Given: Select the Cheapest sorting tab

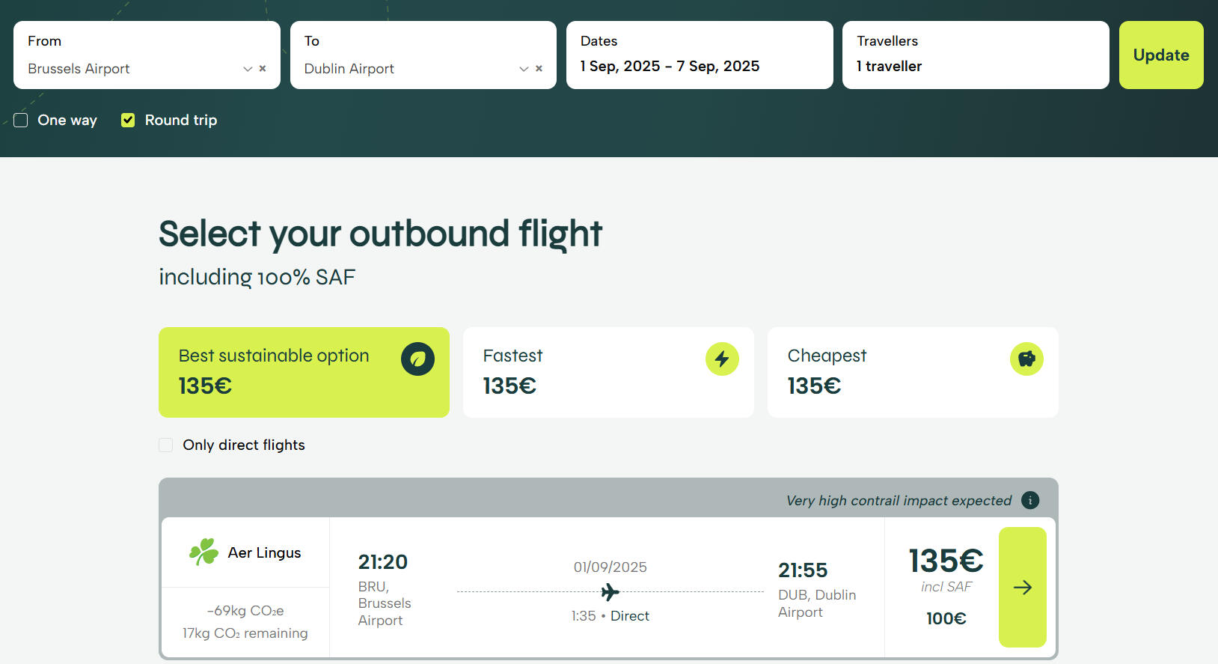Looking at the screenshot, I should pyautogui.click(x=912, y=372).
